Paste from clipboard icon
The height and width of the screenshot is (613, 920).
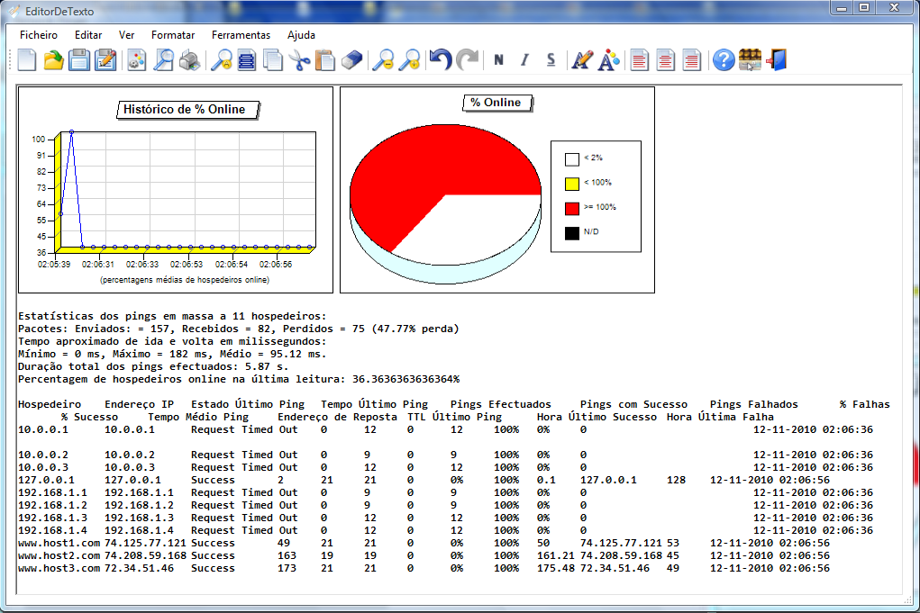[x=325, y=60]
